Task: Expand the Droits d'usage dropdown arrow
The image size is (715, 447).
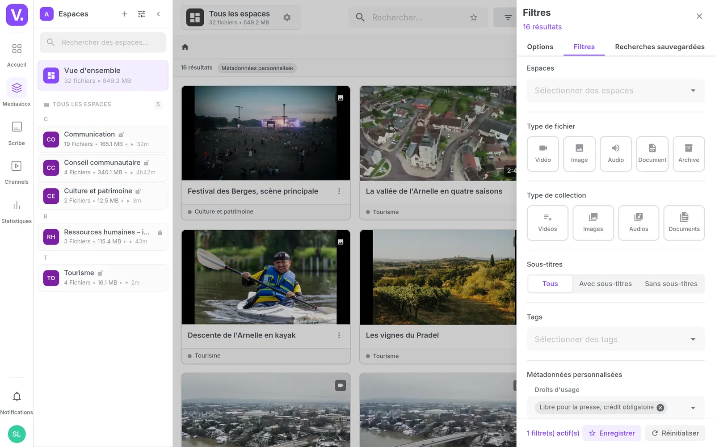Action: pos(693,408)
